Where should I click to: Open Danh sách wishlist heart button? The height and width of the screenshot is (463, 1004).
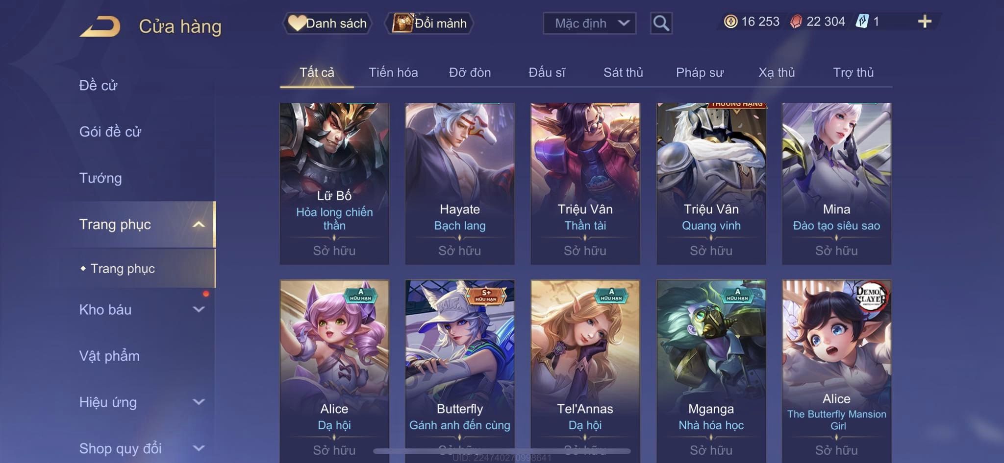coord(327,23)
